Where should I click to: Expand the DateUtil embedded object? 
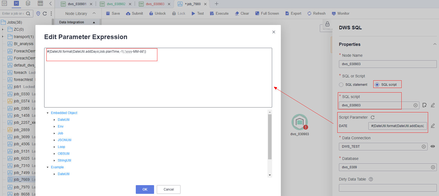[x=55, y=120]
